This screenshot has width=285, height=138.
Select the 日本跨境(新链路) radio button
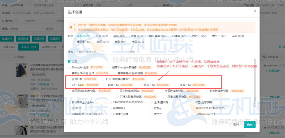click(117, 91)
